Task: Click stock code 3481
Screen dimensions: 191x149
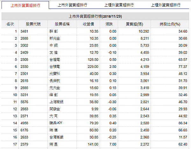Action: click(x=24, y=31)
